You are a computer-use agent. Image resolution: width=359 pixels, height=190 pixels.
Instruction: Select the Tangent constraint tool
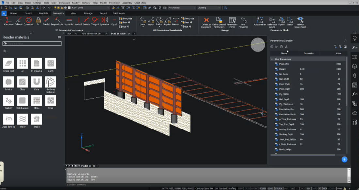pos(94,20)
